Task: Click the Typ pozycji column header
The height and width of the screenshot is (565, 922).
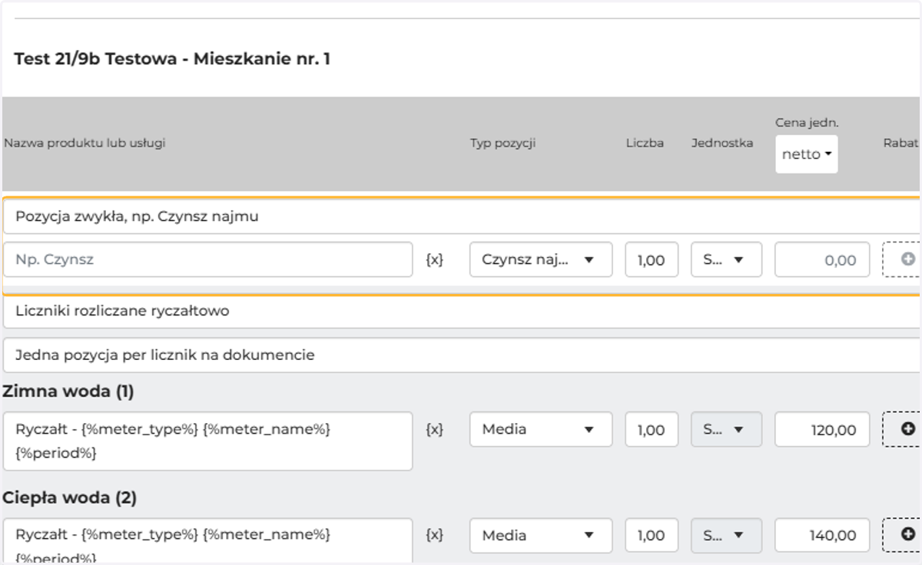Action: tap(502, 143)
